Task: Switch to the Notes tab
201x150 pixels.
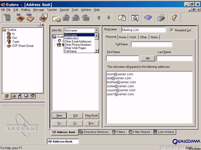Action: click(154, 37)
